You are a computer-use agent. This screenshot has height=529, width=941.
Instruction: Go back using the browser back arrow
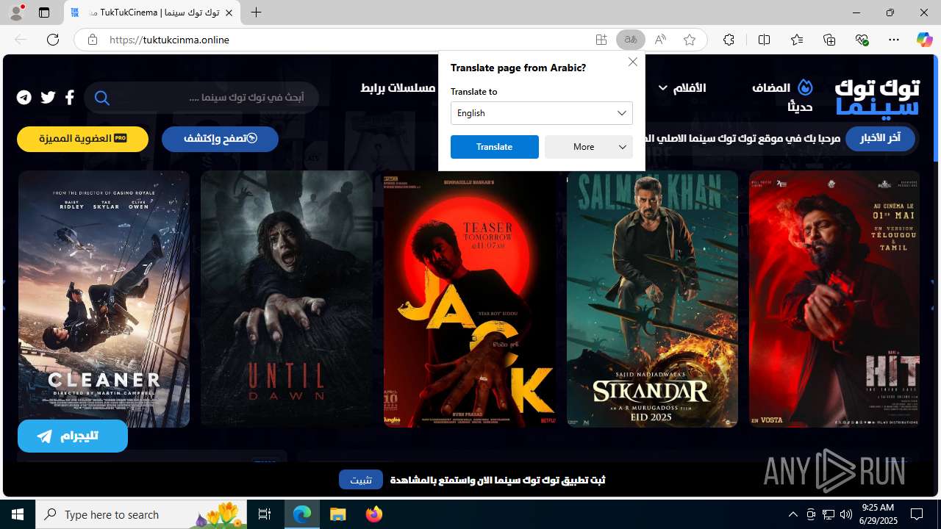[x=21, y=40]
